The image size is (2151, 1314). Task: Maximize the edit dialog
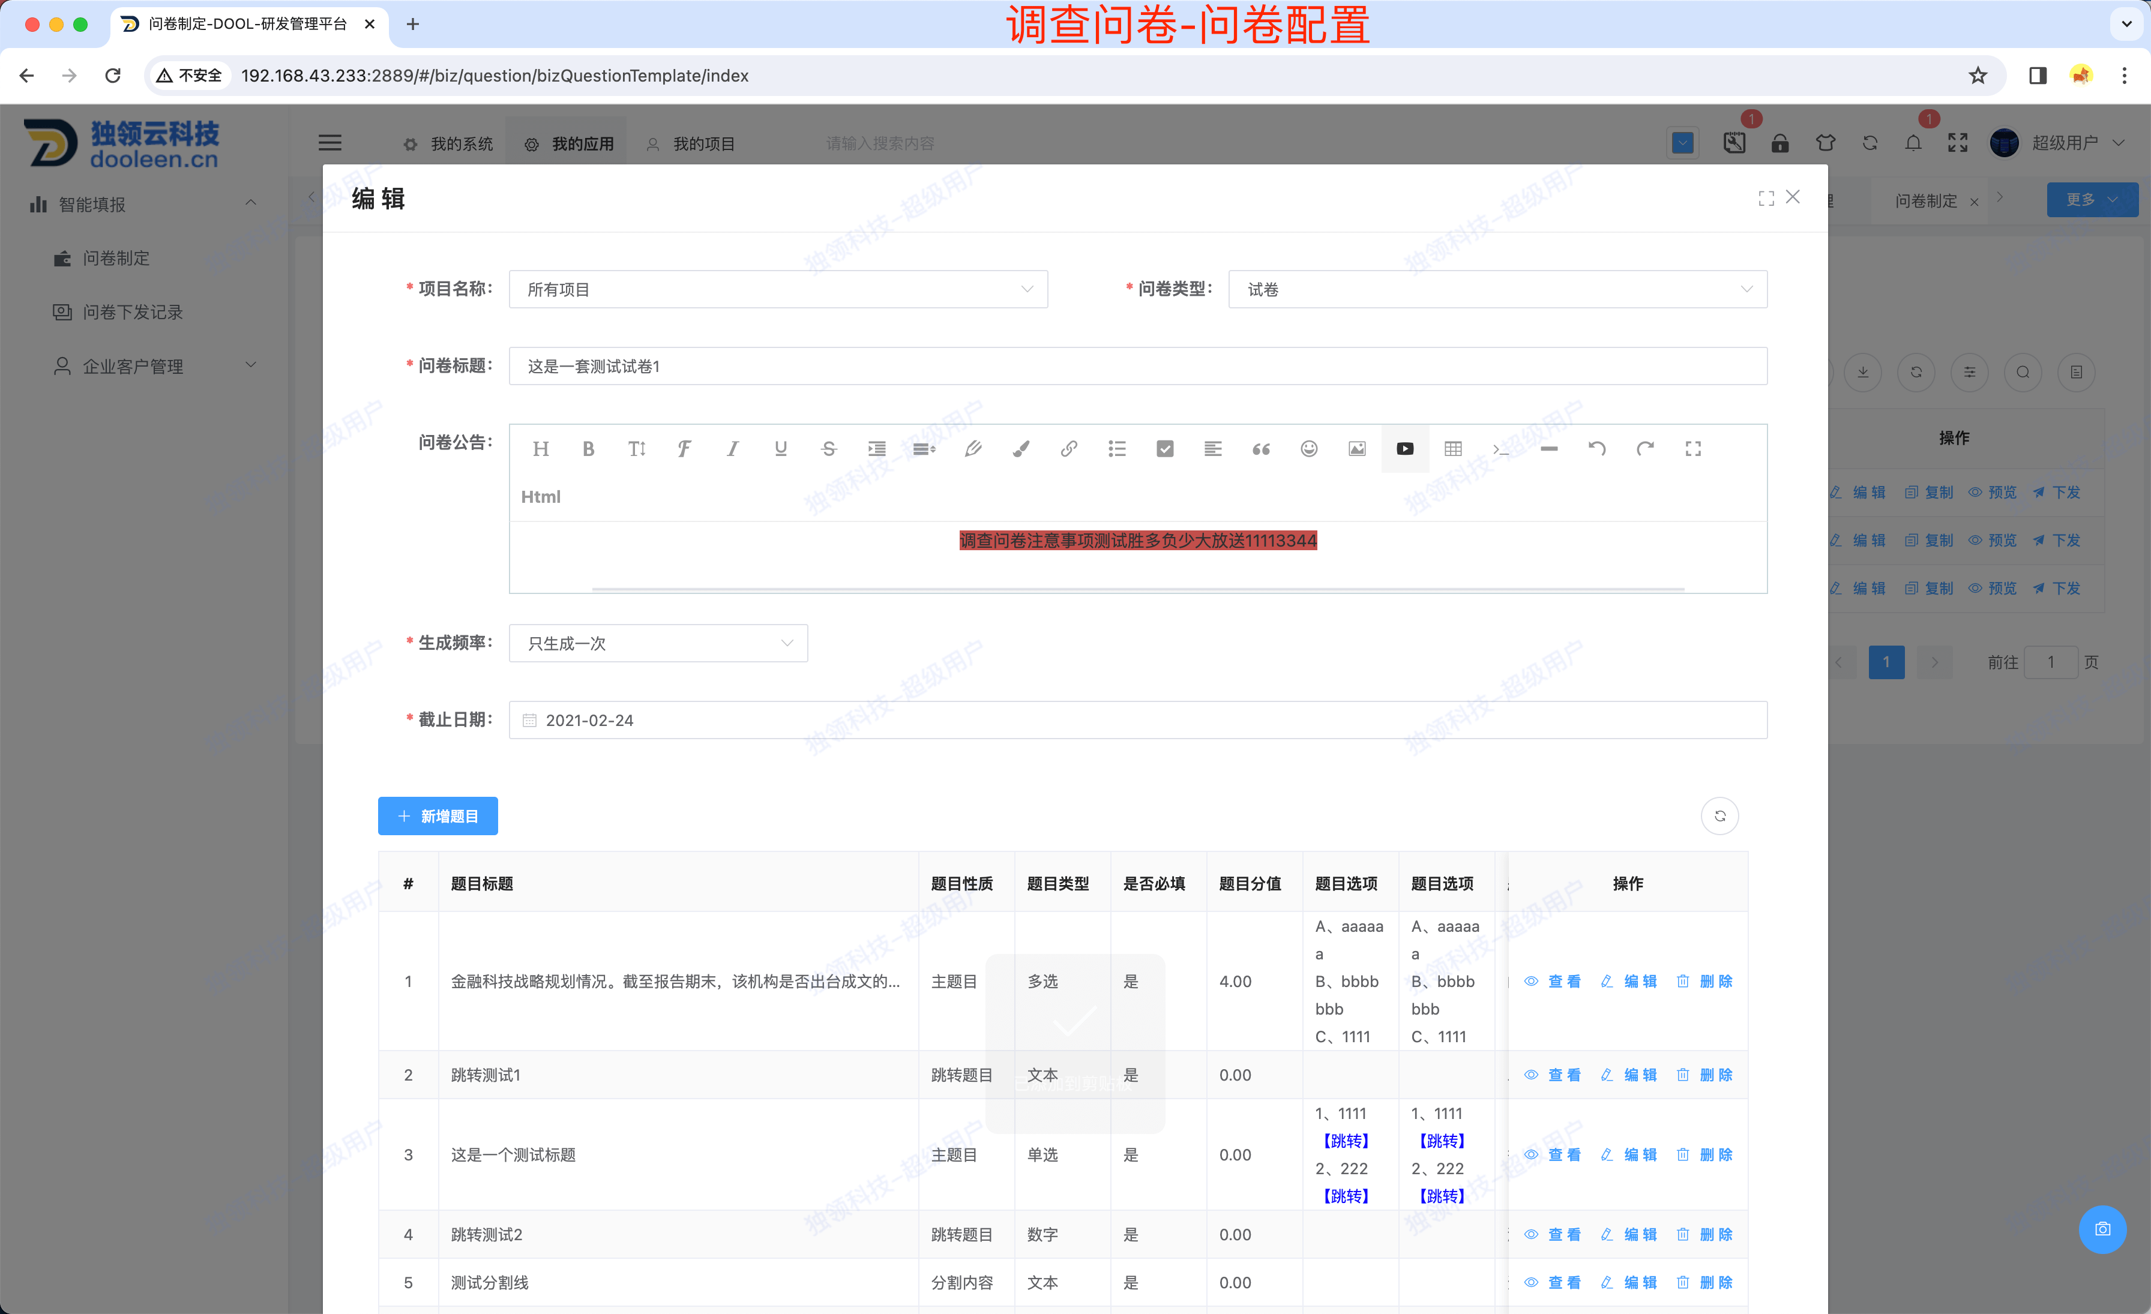(x=1766, y=199)
